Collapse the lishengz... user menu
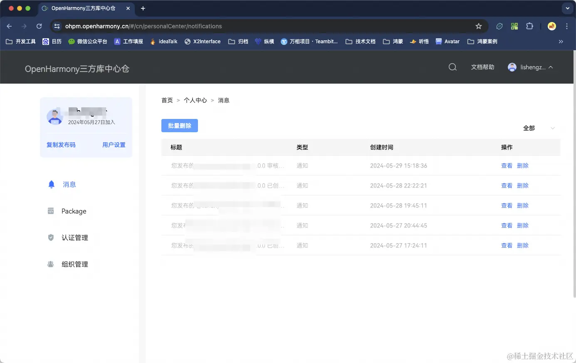Image resolution: width=576 pixels, height=363 pixels. coord(551,67)
